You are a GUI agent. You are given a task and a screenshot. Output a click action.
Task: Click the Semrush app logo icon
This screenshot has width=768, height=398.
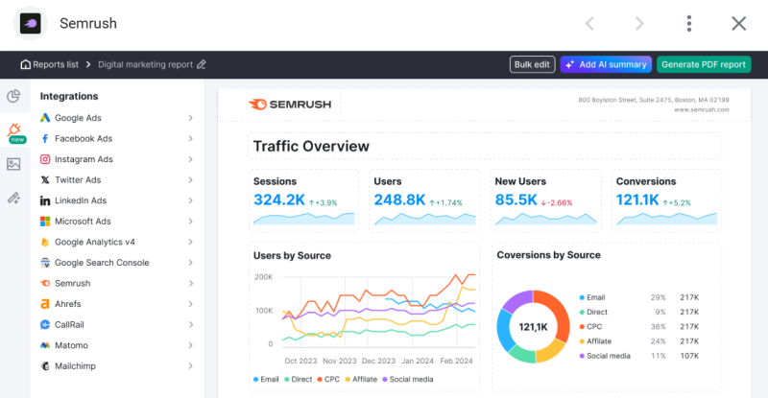pos(31,24)
